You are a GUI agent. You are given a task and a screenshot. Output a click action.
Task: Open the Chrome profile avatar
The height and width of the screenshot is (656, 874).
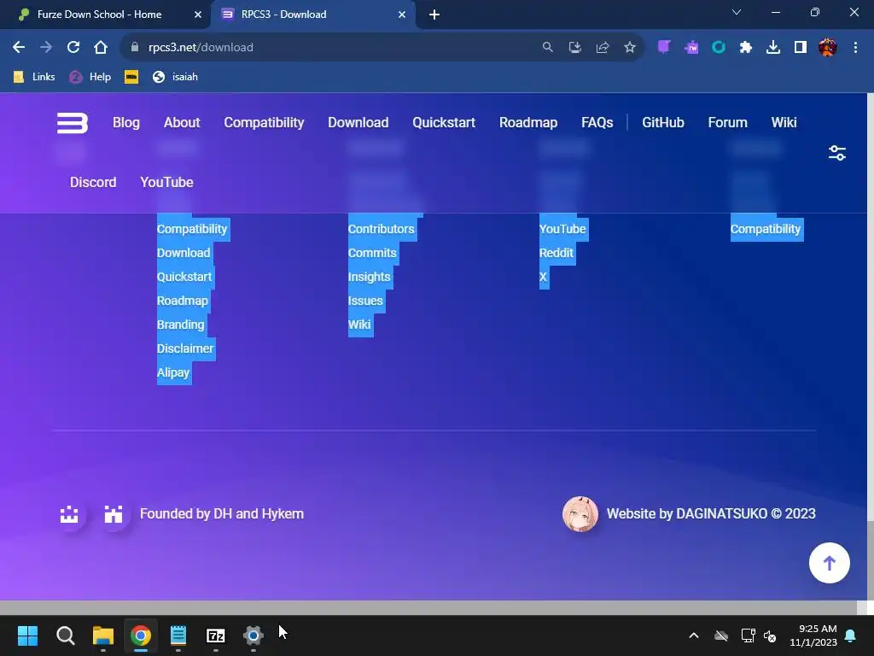pyautogui.click(x=828, y=48)
